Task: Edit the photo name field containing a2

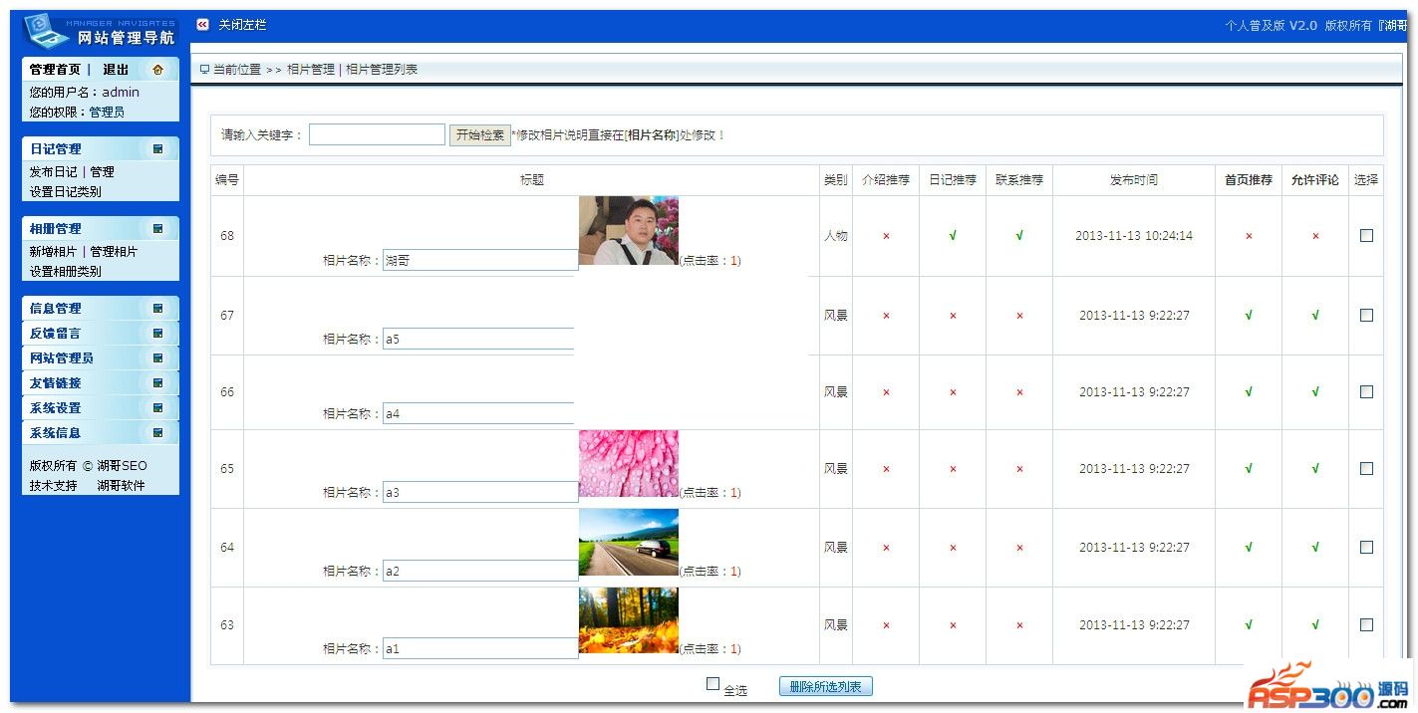Action: (x=480, y=571)
